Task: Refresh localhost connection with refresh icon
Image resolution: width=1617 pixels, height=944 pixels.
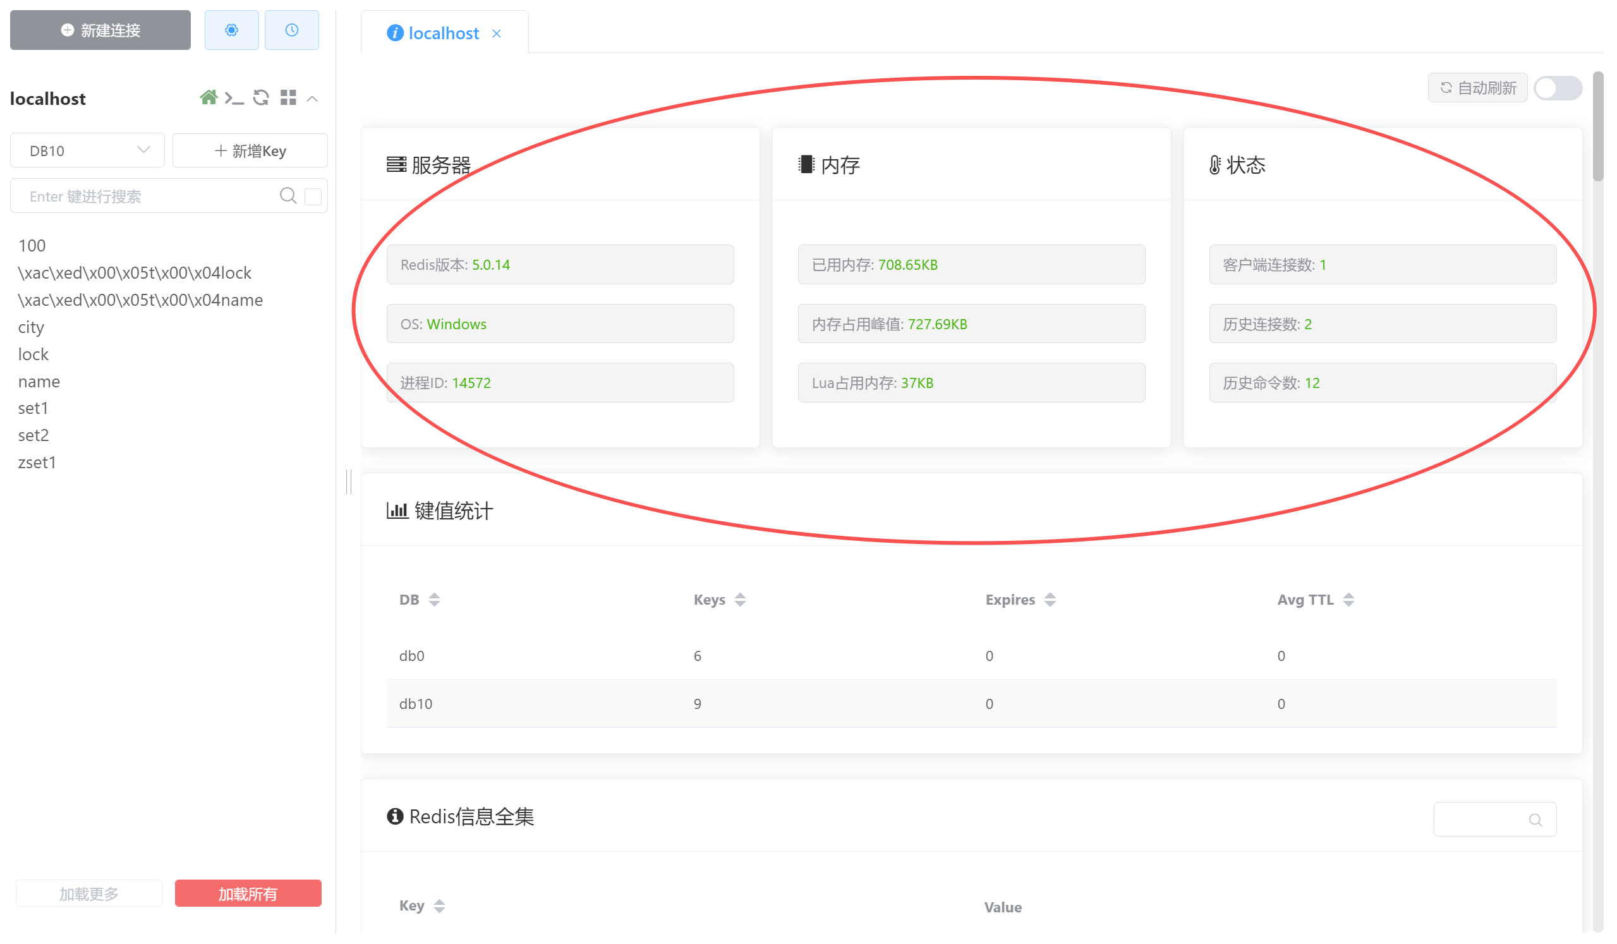Action: click(261, 97)
